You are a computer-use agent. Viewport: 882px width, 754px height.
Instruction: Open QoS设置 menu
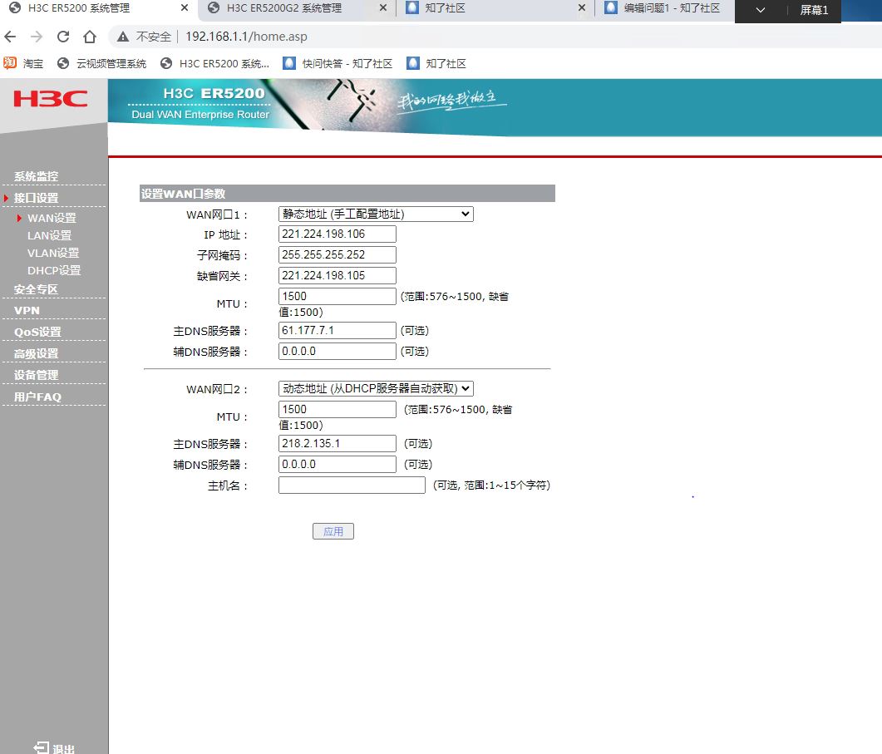coord(37,332)
